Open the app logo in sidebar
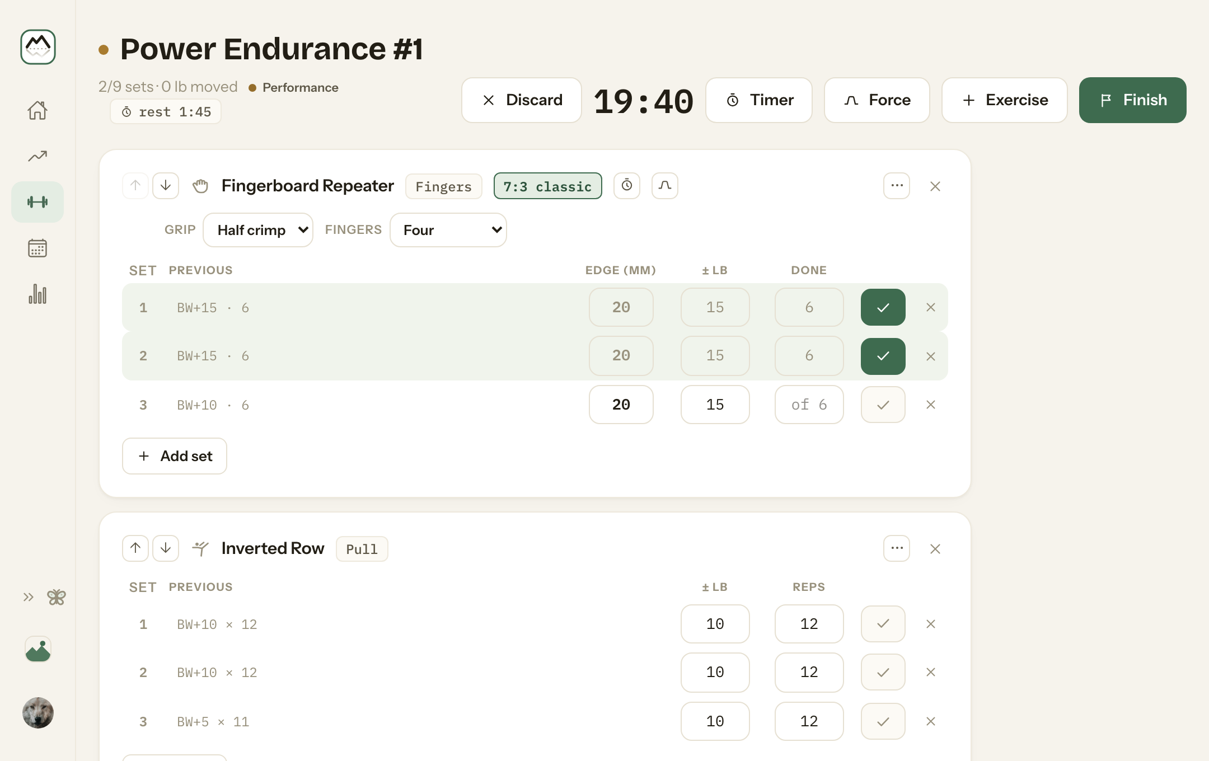Screen dimensions: 1209x761 [38, 47]
